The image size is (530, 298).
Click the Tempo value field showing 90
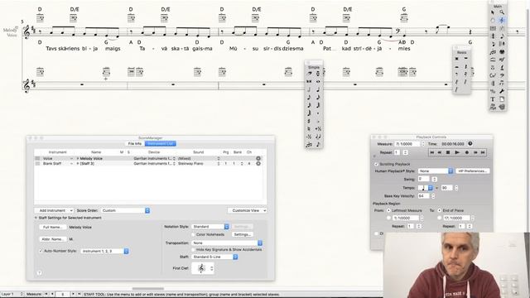point(446,188)
